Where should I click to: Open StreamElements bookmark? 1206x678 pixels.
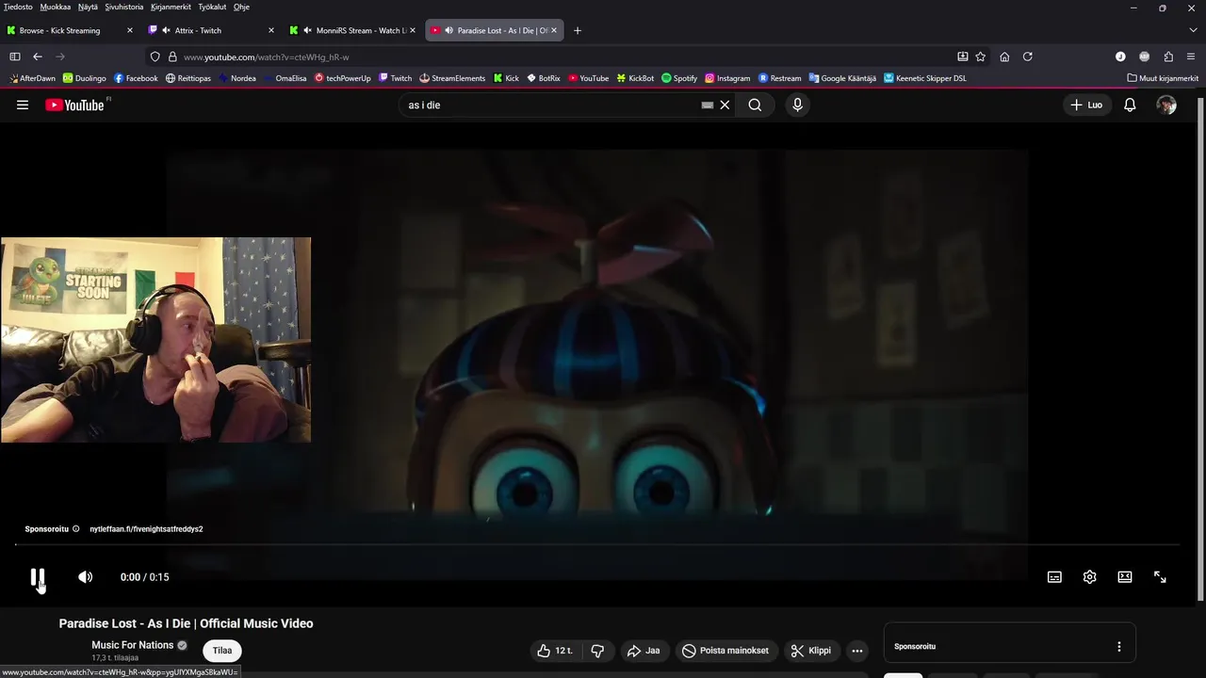[x=452, y=78]
